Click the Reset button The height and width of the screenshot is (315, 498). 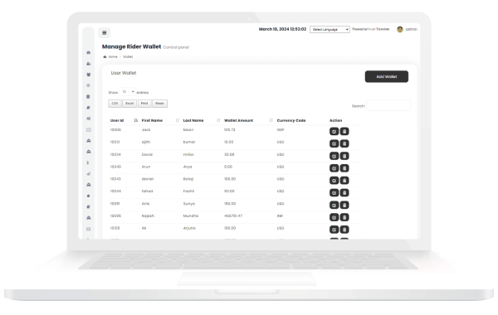(159, 104)
